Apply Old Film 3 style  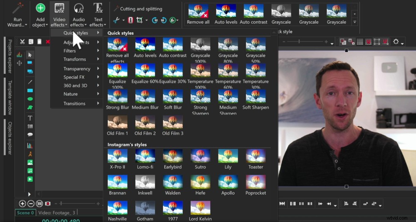tap(173, 125)
